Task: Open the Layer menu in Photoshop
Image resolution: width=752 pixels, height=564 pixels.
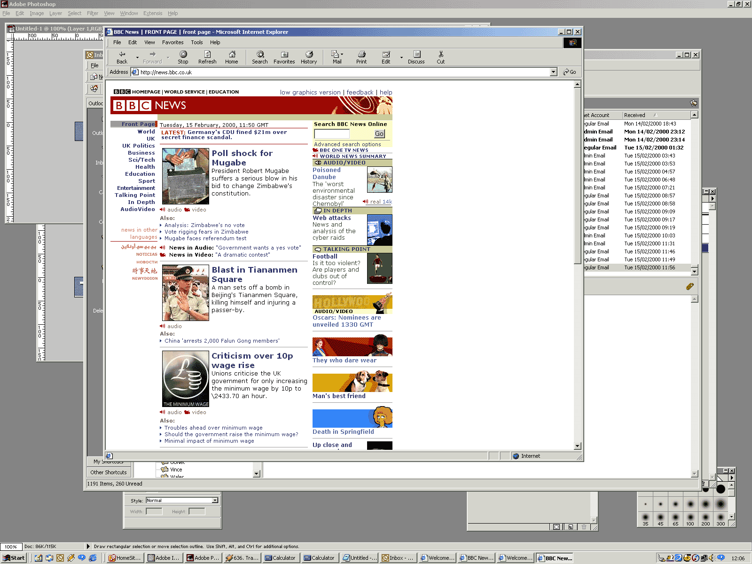Action: pos(55,13)
